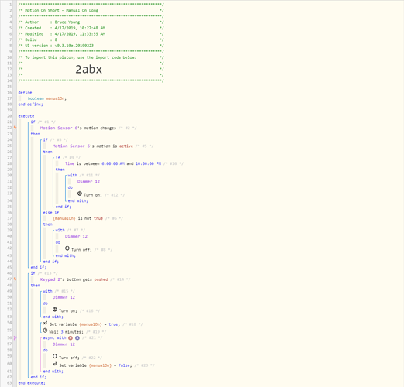Click the blue circle icon after async with

[x=77, y=337]
